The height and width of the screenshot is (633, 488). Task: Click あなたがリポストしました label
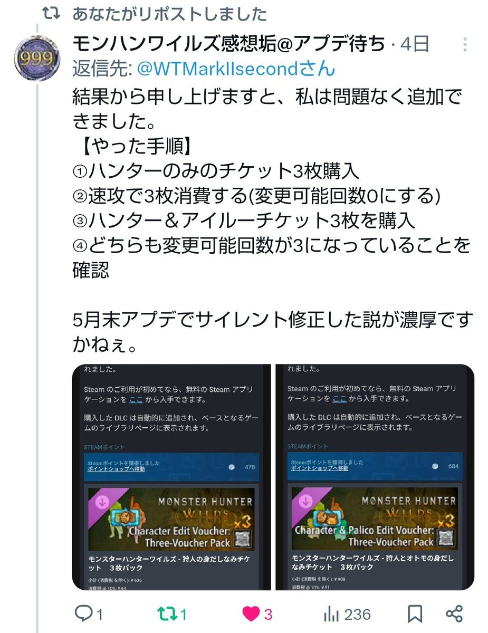169,15
